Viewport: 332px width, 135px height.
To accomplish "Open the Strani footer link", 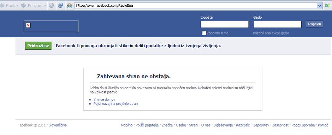I will [x=194, y=125].
